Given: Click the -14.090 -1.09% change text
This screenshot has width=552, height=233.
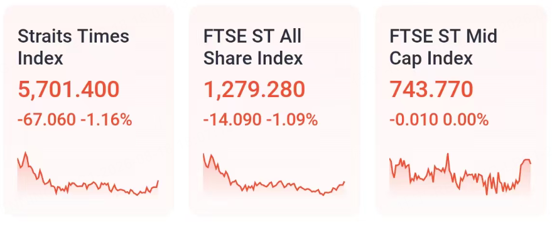Looking at the screenshot, I should [260, 120].
